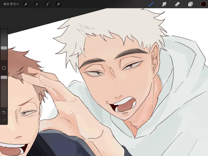The width and height of the screenshot is (208, 156).
Task: Open the Actions wrench menu
Action: pos(26,4)
